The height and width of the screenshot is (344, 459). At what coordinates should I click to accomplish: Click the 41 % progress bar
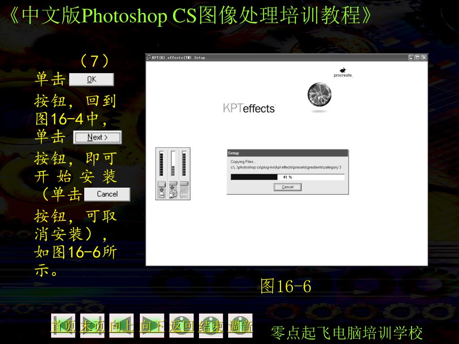(287, 177)
